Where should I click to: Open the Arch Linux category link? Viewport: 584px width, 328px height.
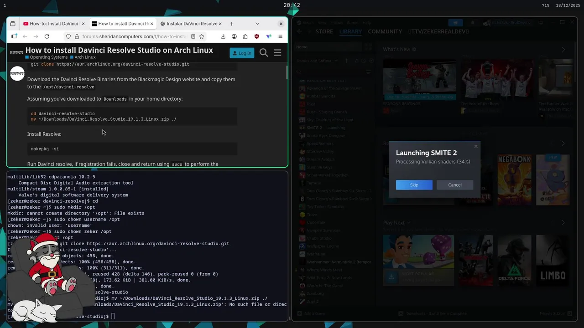pyautogui.click(x=83, y=57)
